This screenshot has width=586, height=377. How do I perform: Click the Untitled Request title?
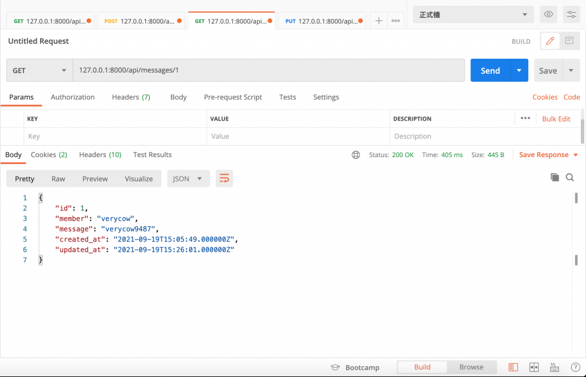pyautogui.click(x=38, y=41)
